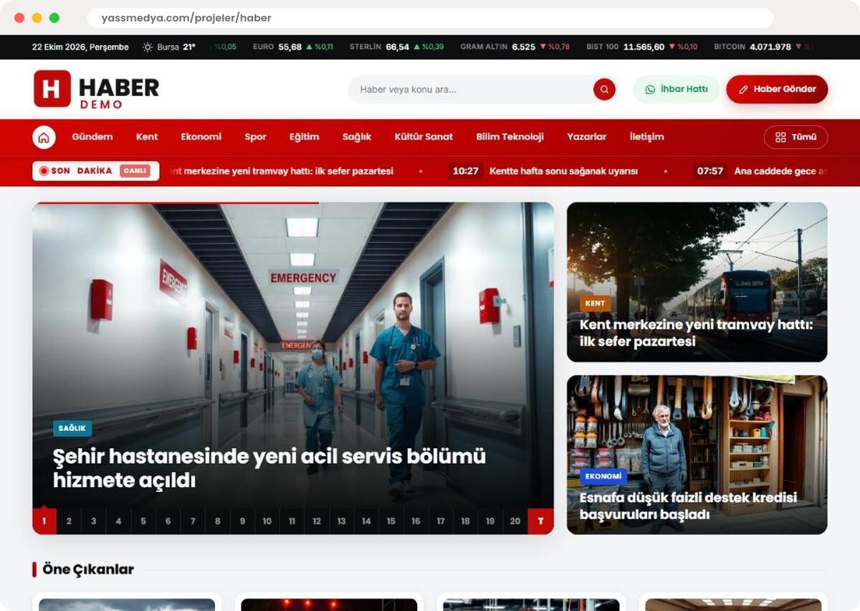Select slide 9 in the slider pagination
The width and height of the screenshot is (860, 611).
click(242, 521)
